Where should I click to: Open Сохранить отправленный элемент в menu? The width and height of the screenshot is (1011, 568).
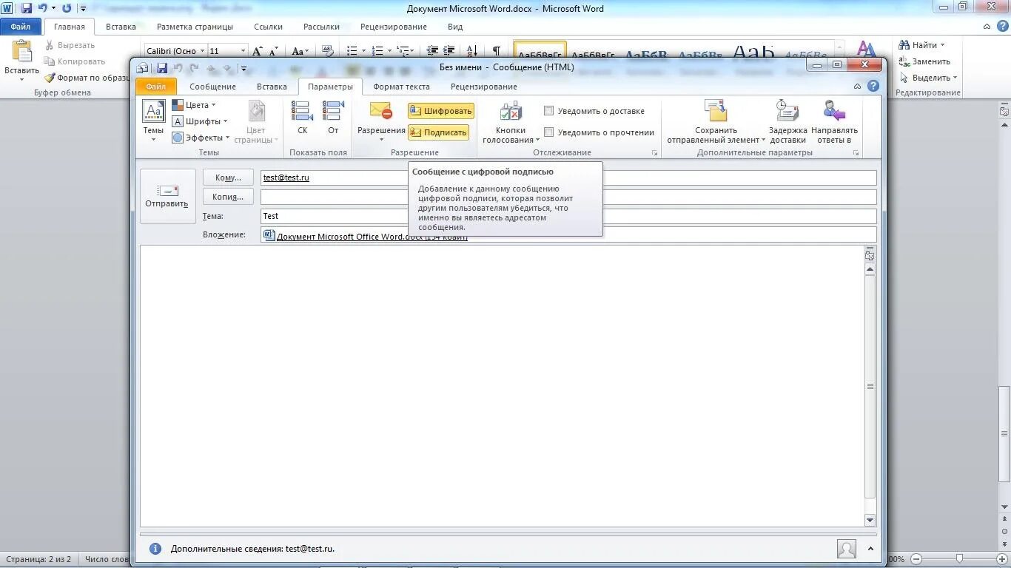[716, 122]
